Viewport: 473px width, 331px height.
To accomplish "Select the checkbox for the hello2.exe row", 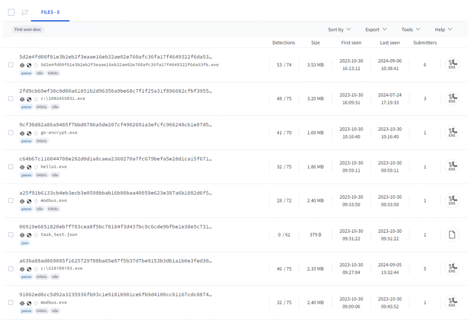I will pyautogui.click(x=11, y=166).
